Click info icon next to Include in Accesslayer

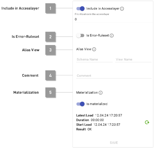click(122, 8)
